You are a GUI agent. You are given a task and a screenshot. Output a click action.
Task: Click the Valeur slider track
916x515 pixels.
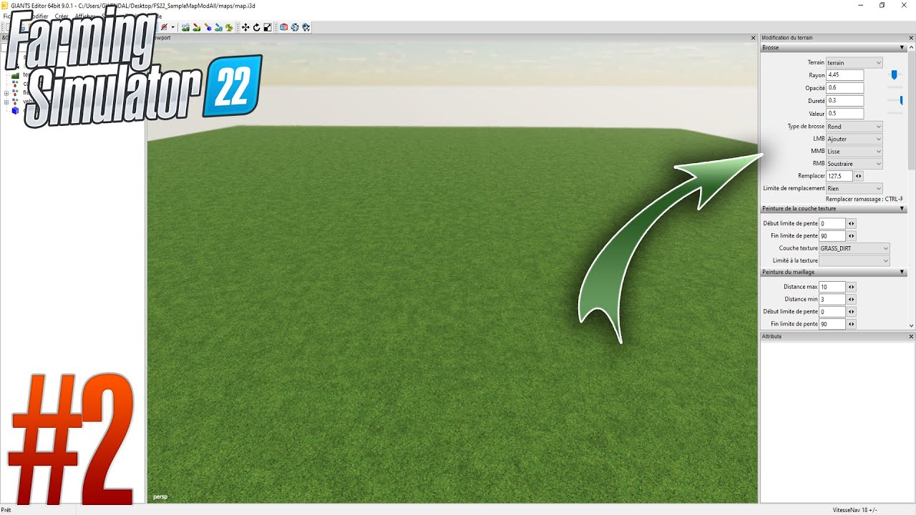[895, 113]
